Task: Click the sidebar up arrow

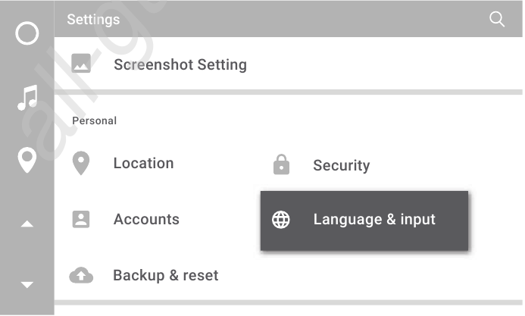Action: pyautogui.click(x=27, y=224)
